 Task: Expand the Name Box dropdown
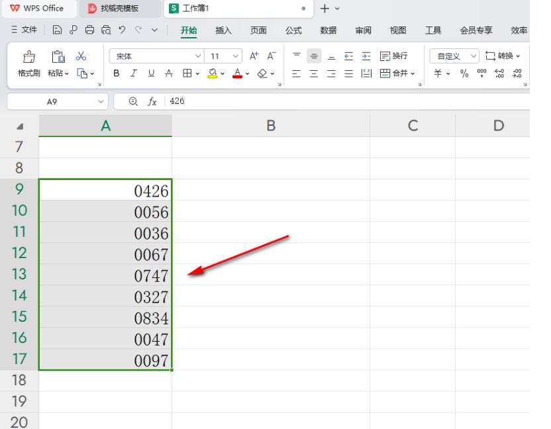101,101
